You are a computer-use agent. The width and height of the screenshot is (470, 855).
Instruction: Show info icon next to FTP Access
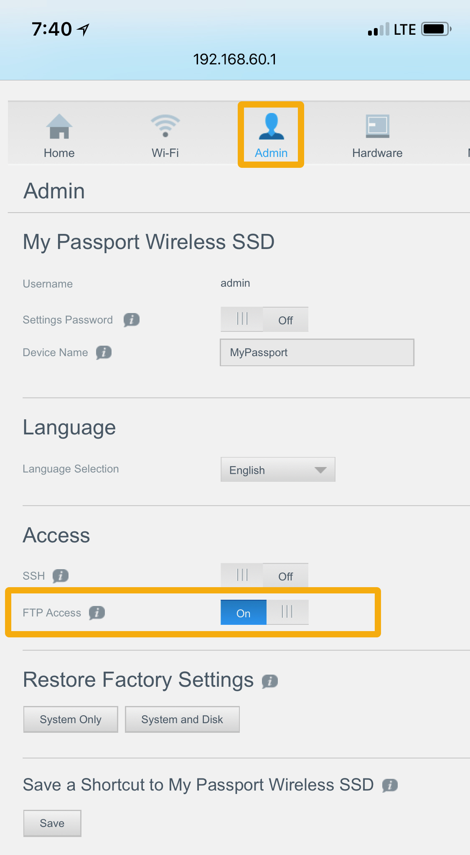[97, 613]
